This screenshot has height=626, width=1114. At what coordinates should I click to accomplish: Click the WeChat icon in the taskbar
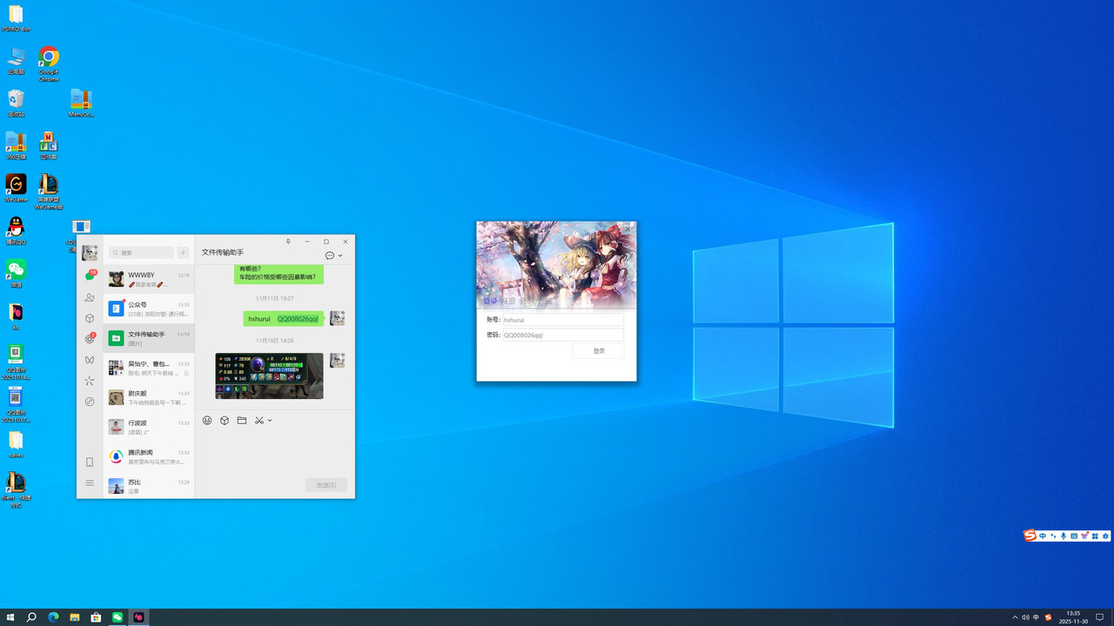pos(117,617)
